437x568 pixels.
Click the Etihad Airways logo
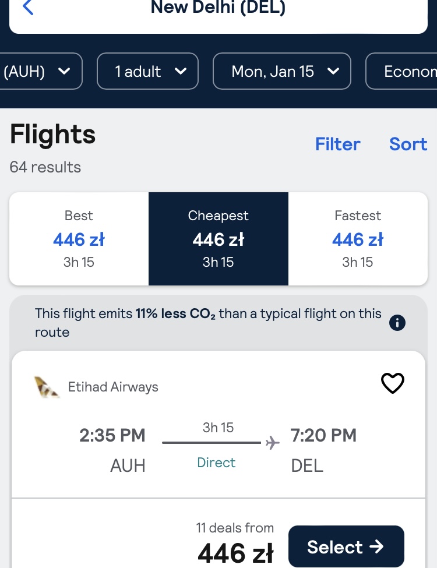(x=47, y=387)
